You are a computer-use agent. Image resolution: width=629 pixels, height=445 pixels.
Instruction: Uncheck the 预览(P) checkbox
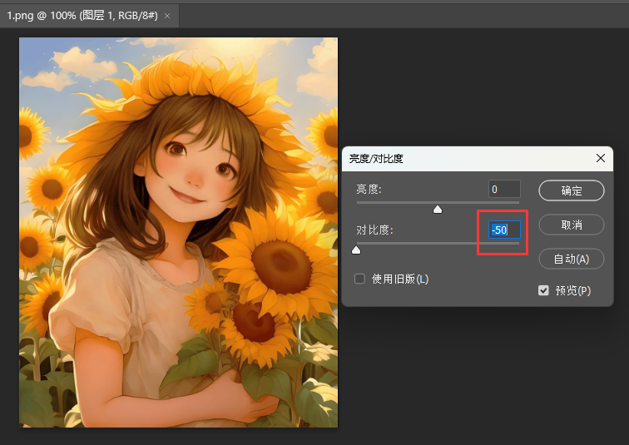[x=543, y=290]
